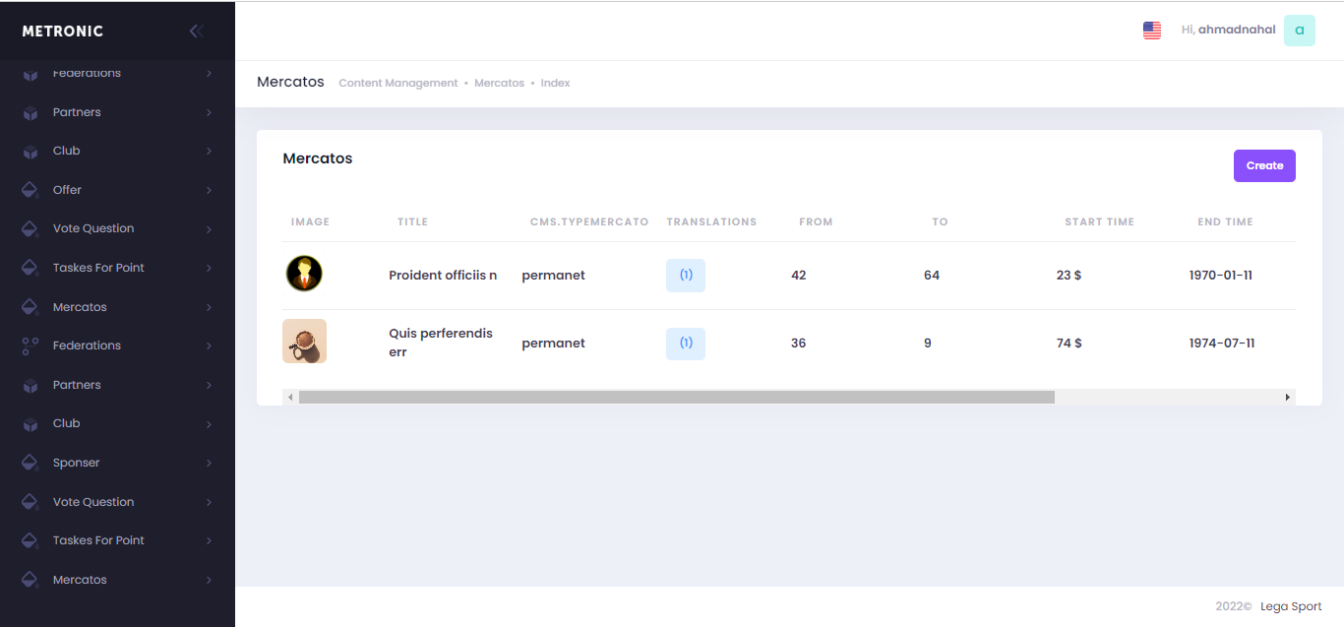Open the user avatar 'a' menu
1344x627 pixels.
click(1299, 31)
